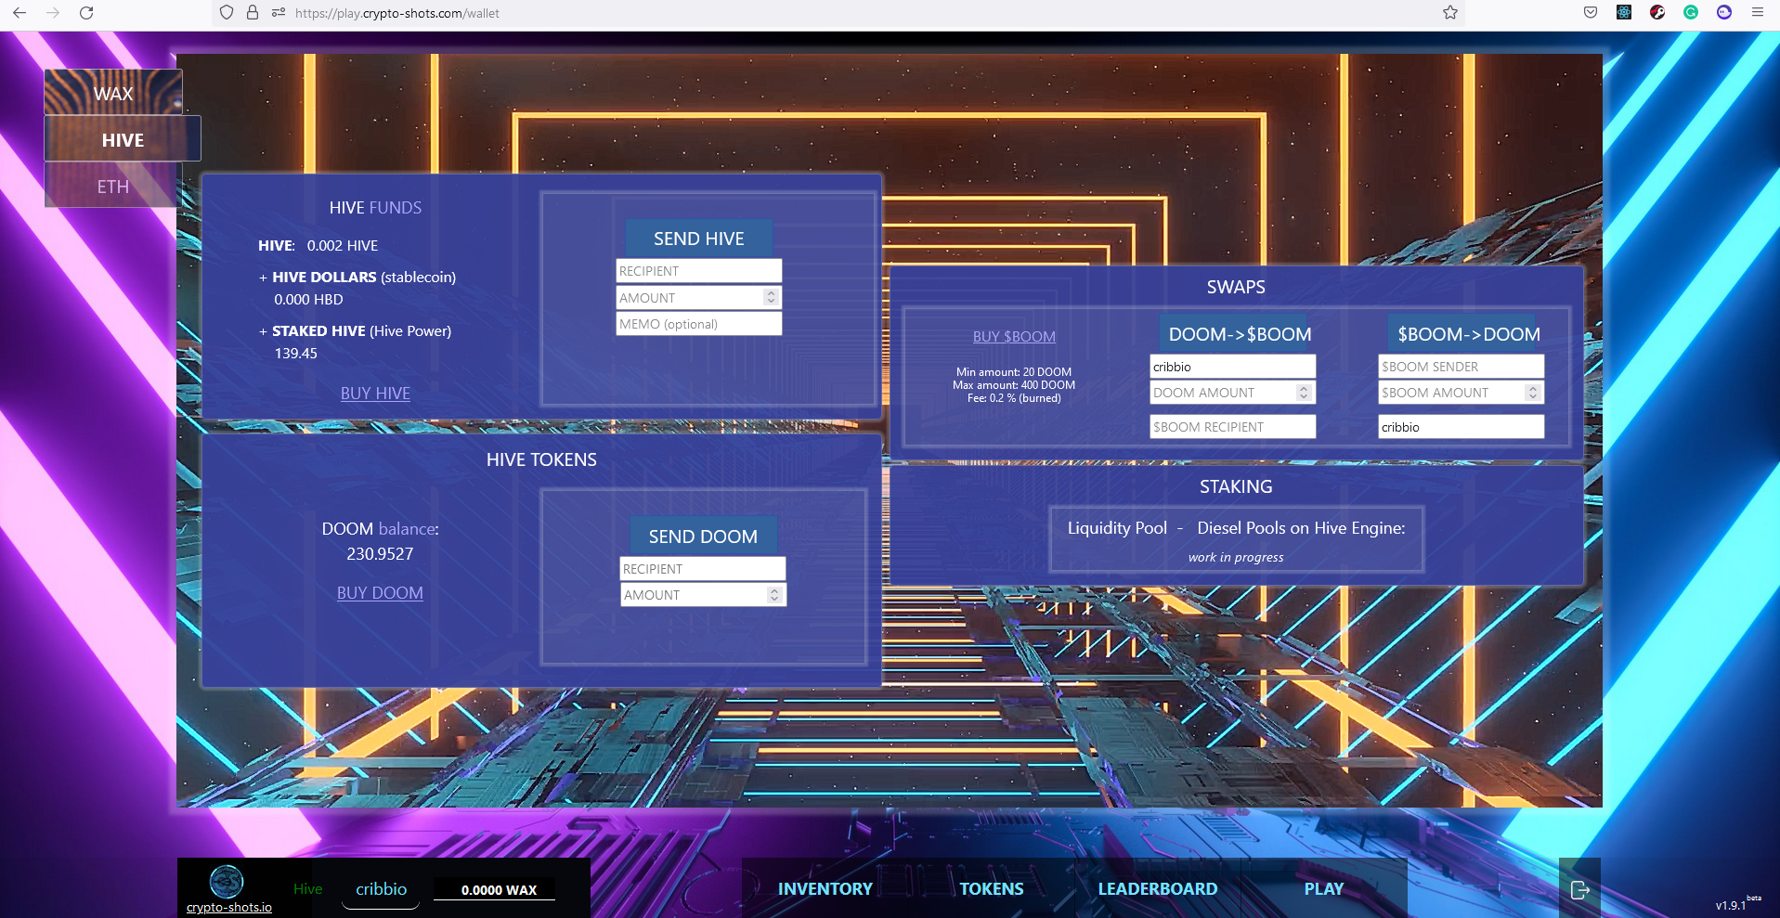Click the SEND DOOM button

(703, 537)
